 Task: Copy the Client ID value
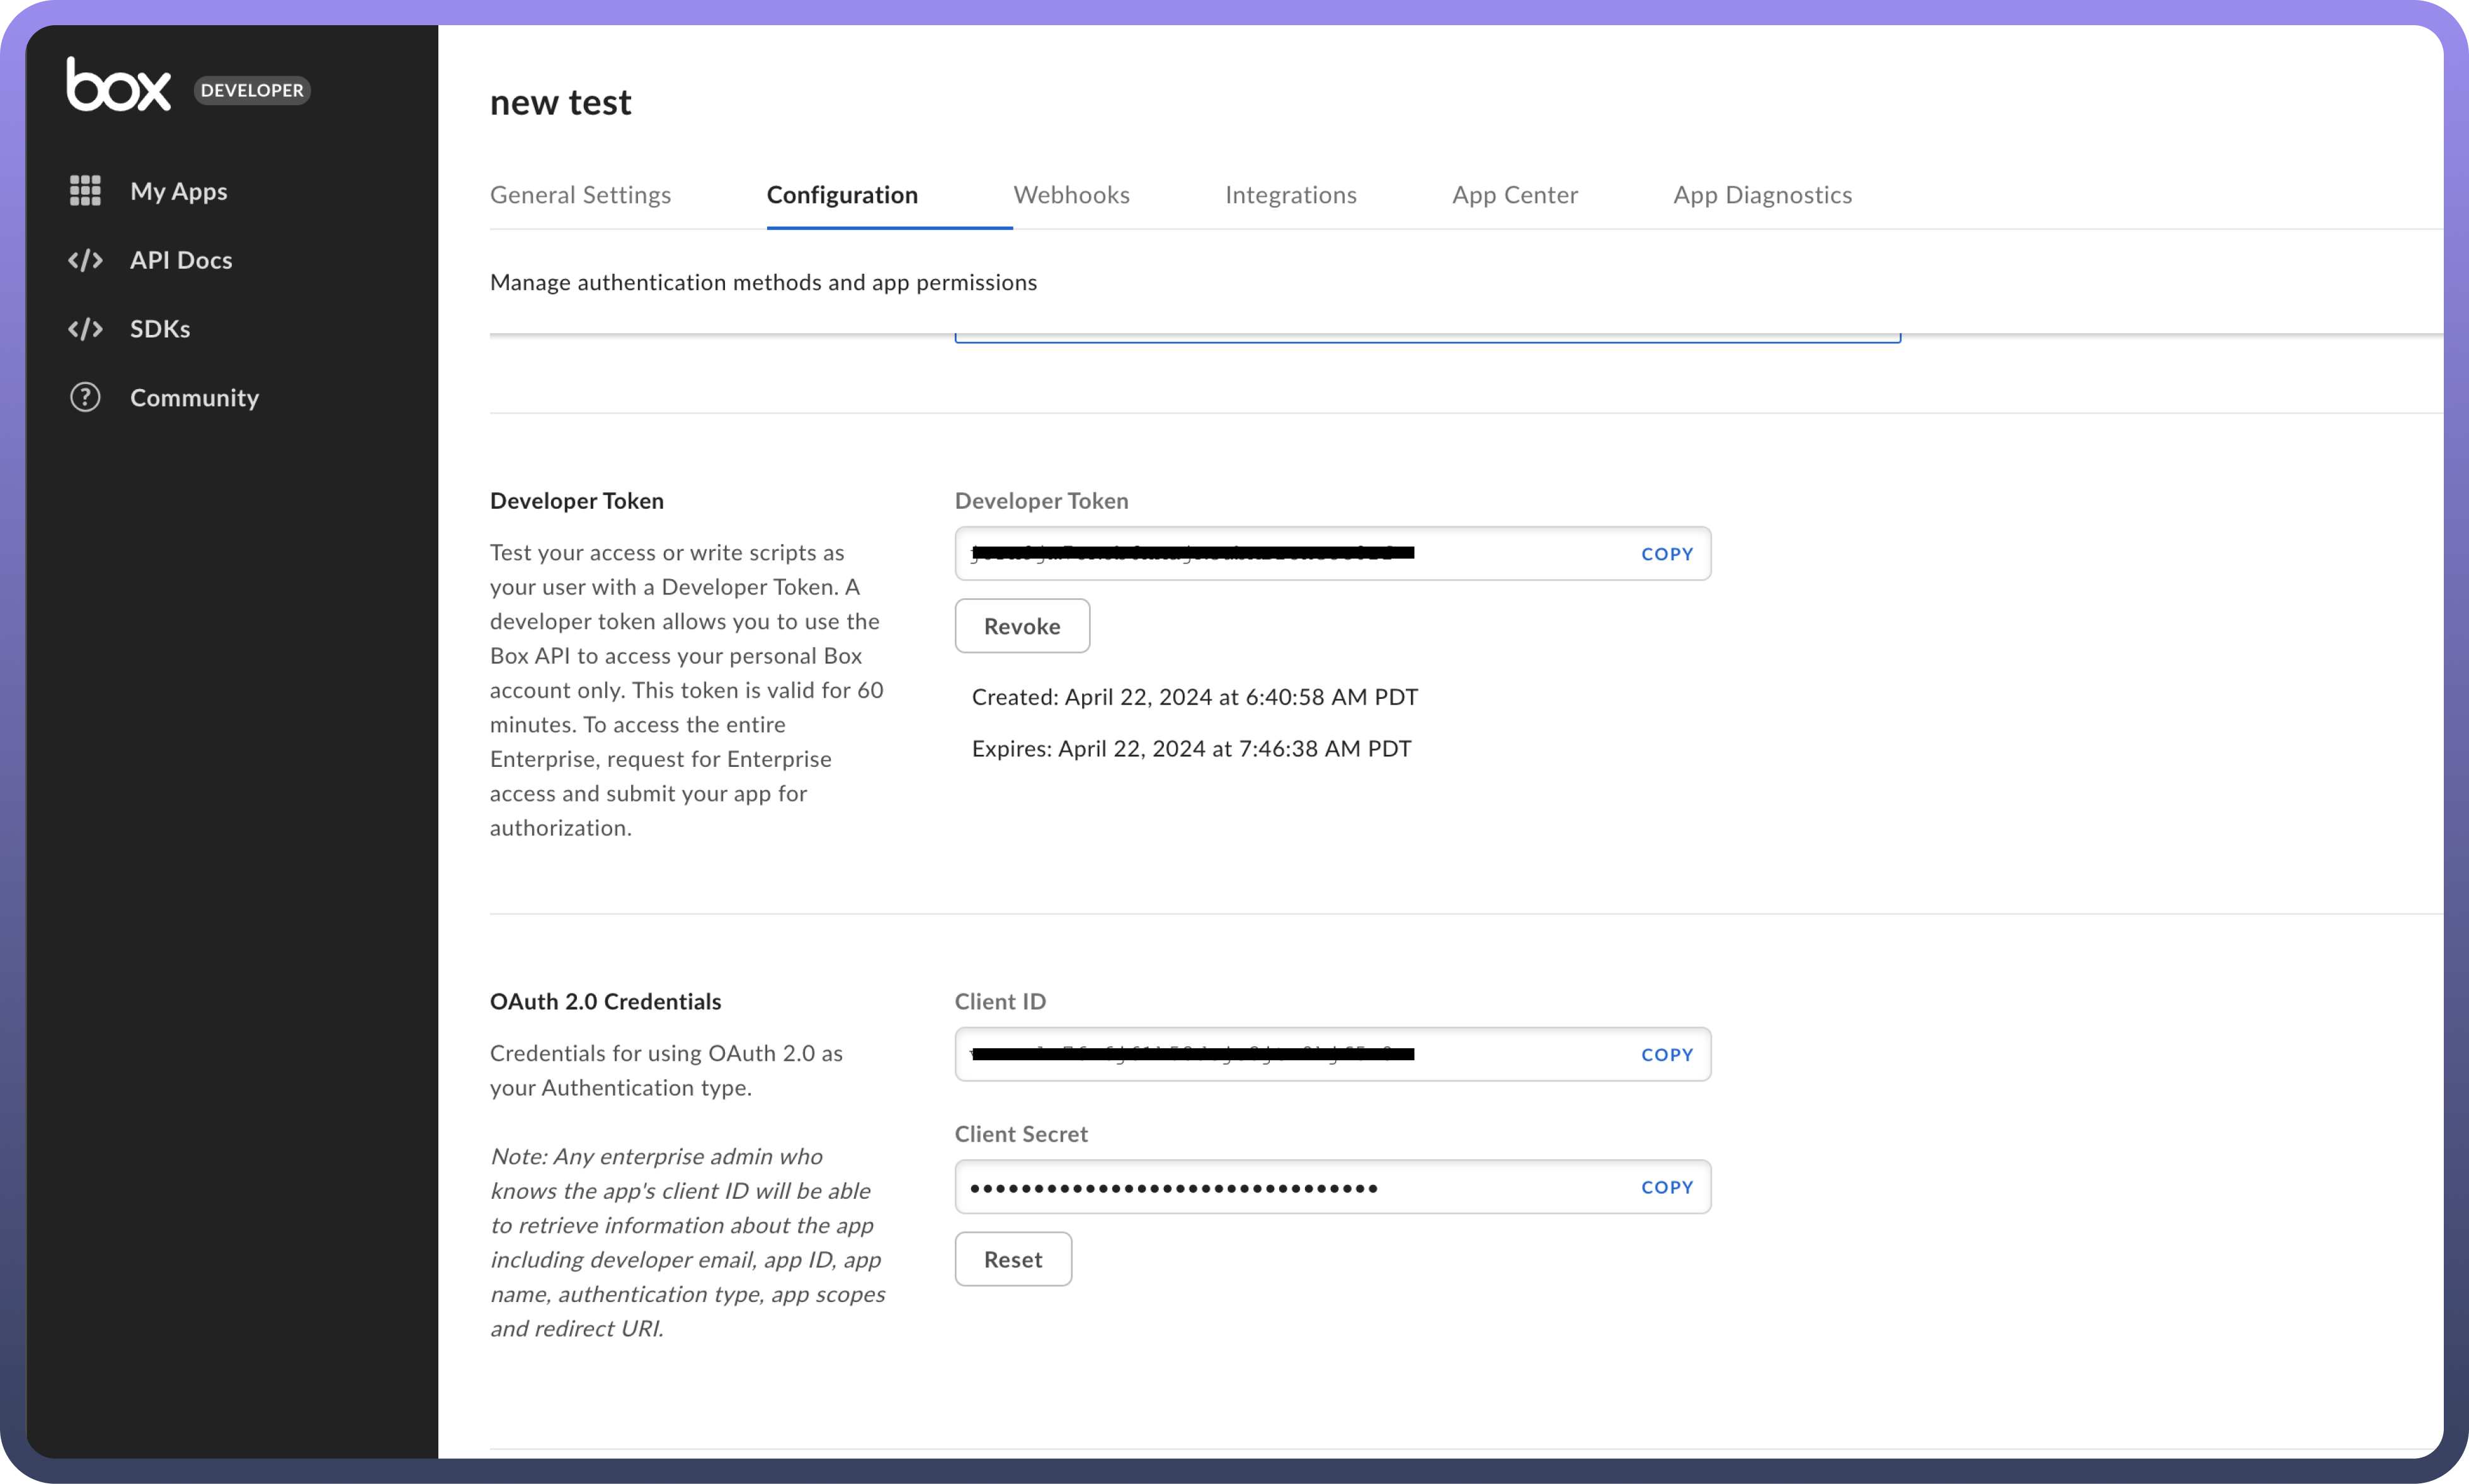[1666, 1055]
